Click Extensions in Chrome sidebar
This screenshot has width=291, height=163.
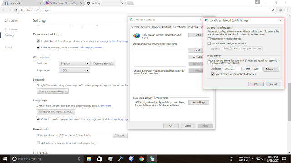(x=11, y=29)
